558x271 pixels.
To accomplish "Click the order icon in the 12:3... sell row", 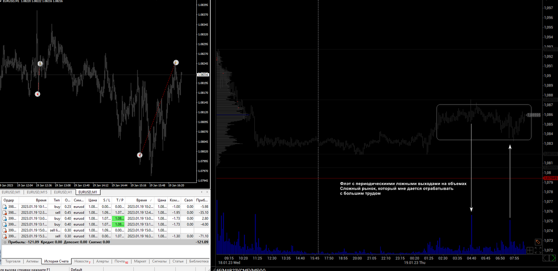I will [x=5, y=213].
